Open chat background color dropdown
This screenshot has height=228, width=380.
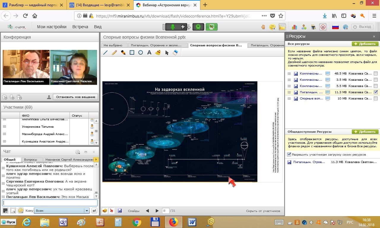(13, 210)
